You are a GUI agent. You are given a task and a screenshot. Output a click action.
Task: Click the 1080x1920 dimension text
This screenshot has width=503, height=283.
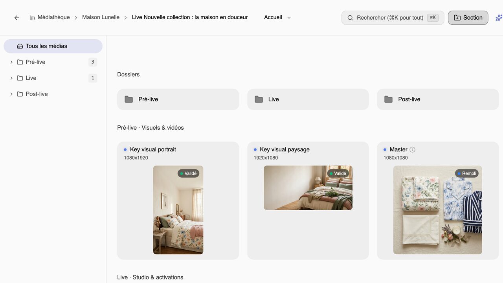pyautogui.click(x=136, y=158)
